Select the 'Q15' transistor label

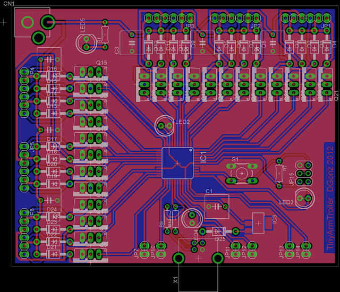tap(101, 63)
